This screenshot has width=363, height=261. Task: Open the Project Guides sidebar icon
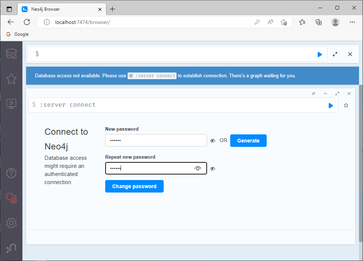[11, 104]
